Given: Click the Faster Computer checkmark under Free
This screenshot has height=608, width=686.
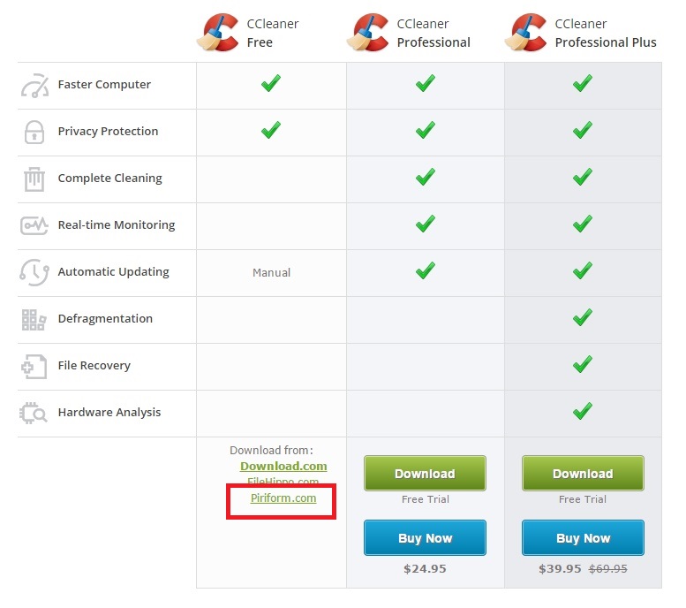Looking at the screenshot, I should [271, 83].
